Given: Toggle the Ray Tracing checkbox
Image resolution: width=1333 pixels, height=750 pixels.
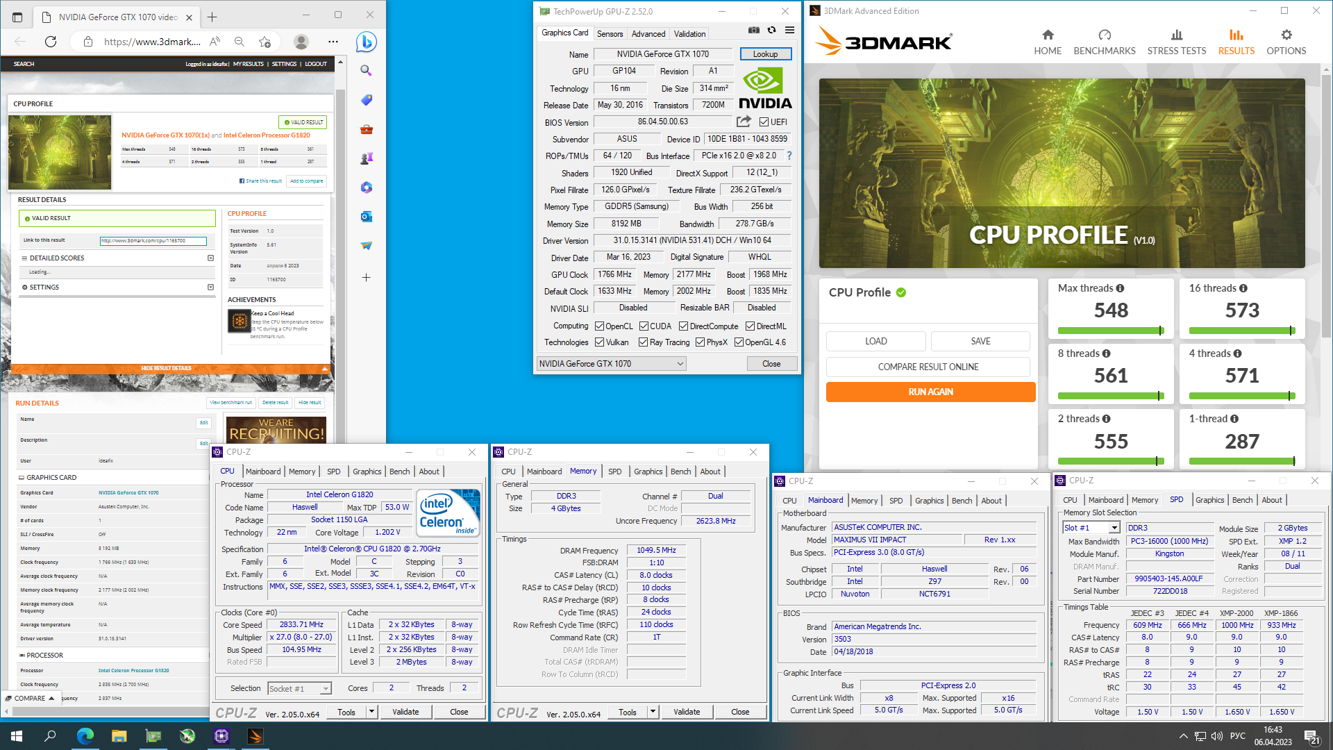Looking at the screenshot, I should pyautogui.click(x=644, y=342).
